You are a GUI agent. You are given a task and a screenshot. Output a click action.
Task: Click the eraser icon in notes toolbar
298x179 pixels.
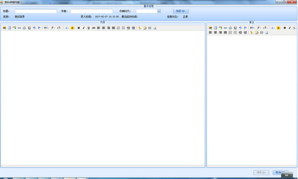coord(267,33)
